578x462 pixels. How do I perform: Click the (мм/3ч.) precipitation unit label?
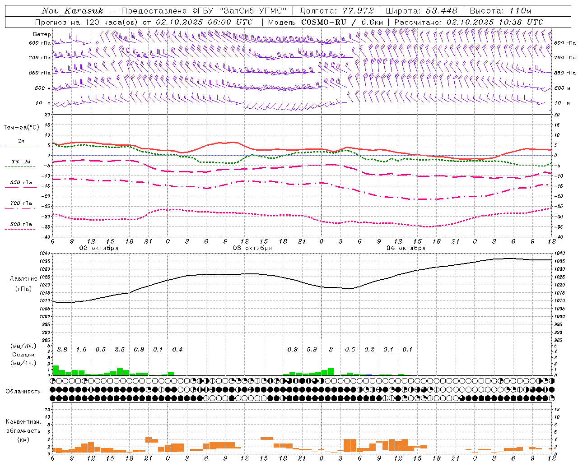coord(23,346)
